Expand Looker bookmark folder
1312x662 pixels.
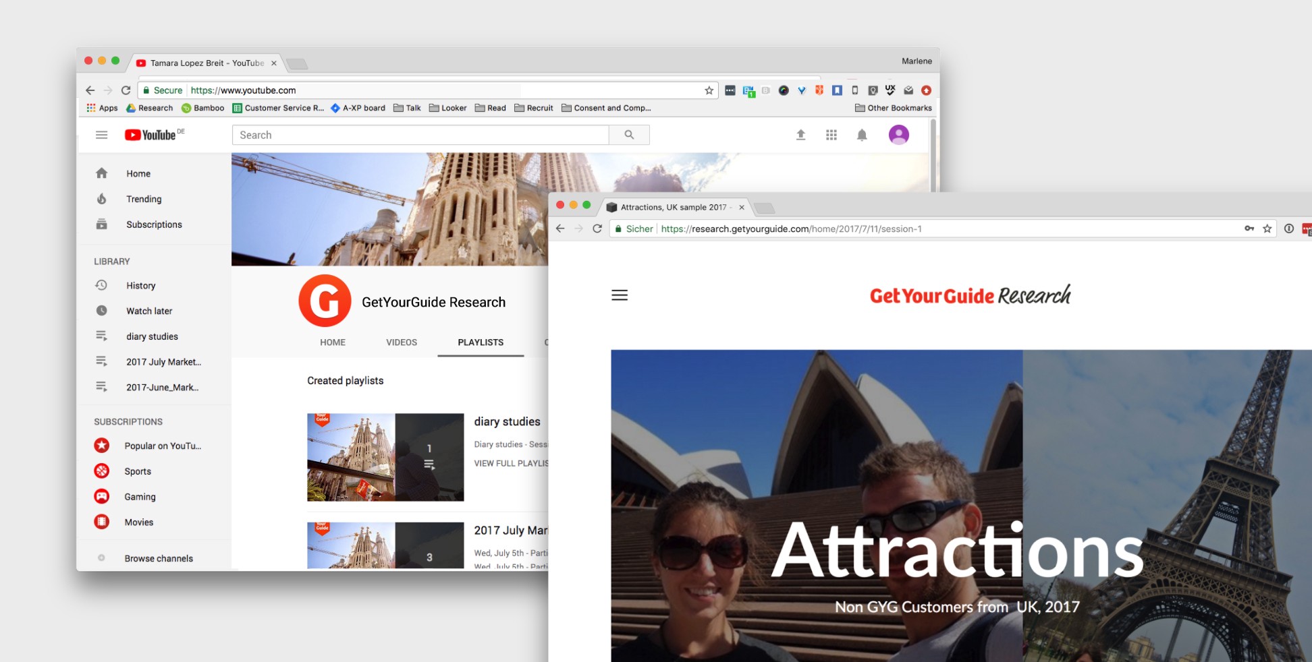(x=447, y=108)
